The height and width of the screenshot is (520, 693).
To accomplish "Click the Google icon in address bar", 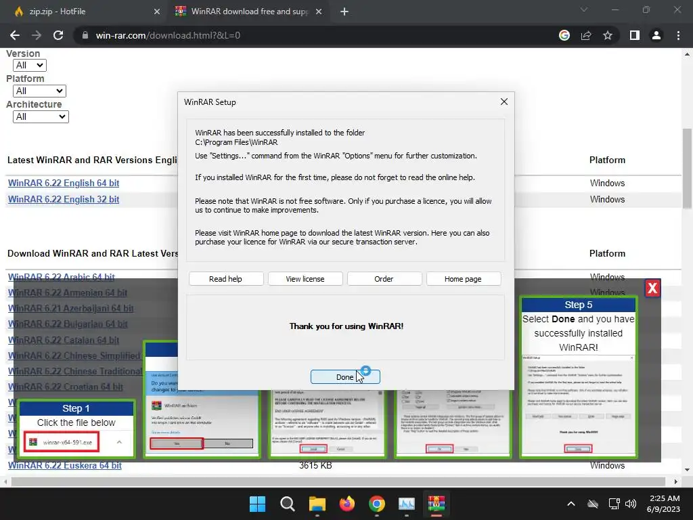I will [x=564, y=35].
